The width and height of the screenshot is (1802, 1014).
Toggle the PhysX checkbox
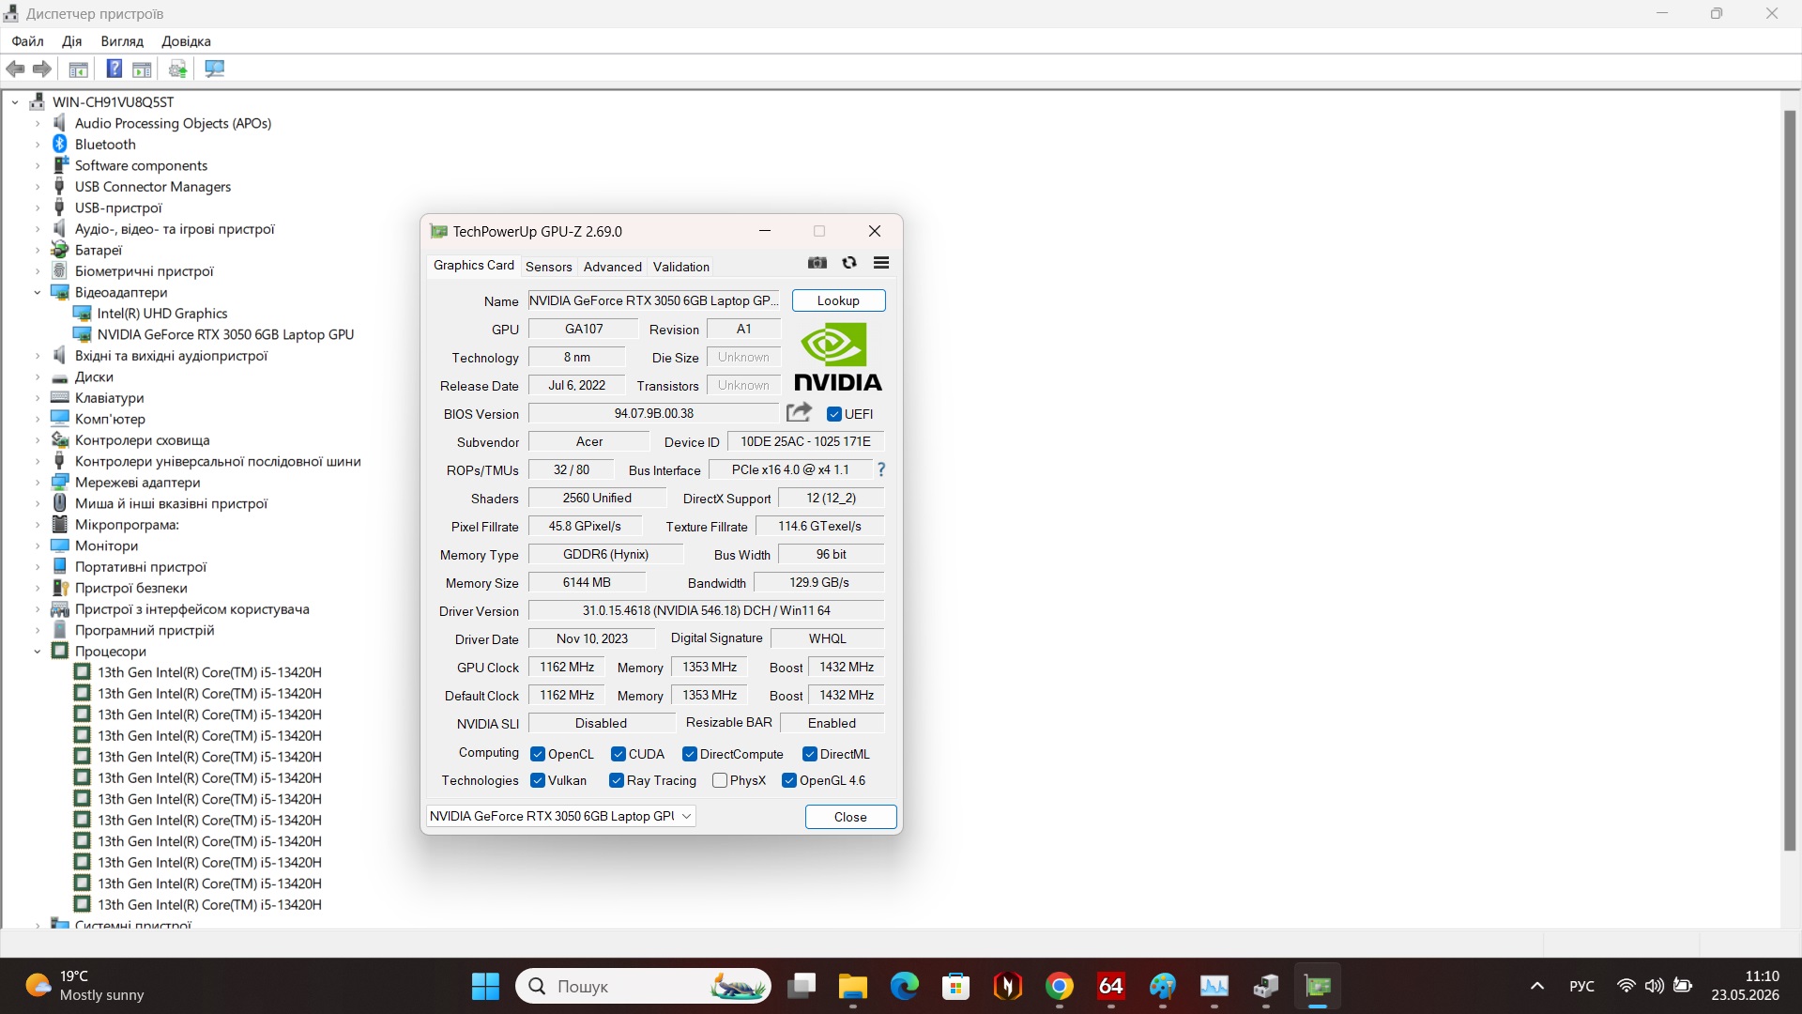[x=720, y=780]
